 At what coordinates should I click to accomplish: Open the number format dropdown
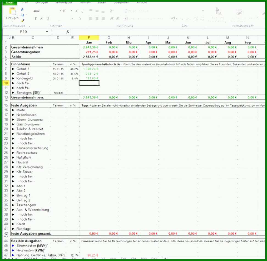pyautogui.click(x=203, y=11)
